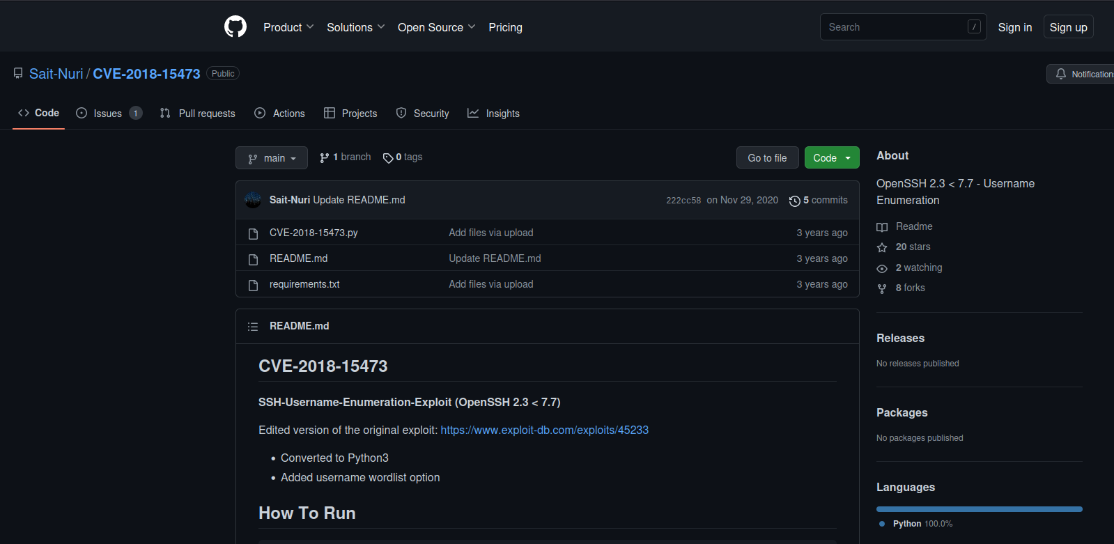Click the star icon in About
The image size is (1114, 544).
click(882, 247)
